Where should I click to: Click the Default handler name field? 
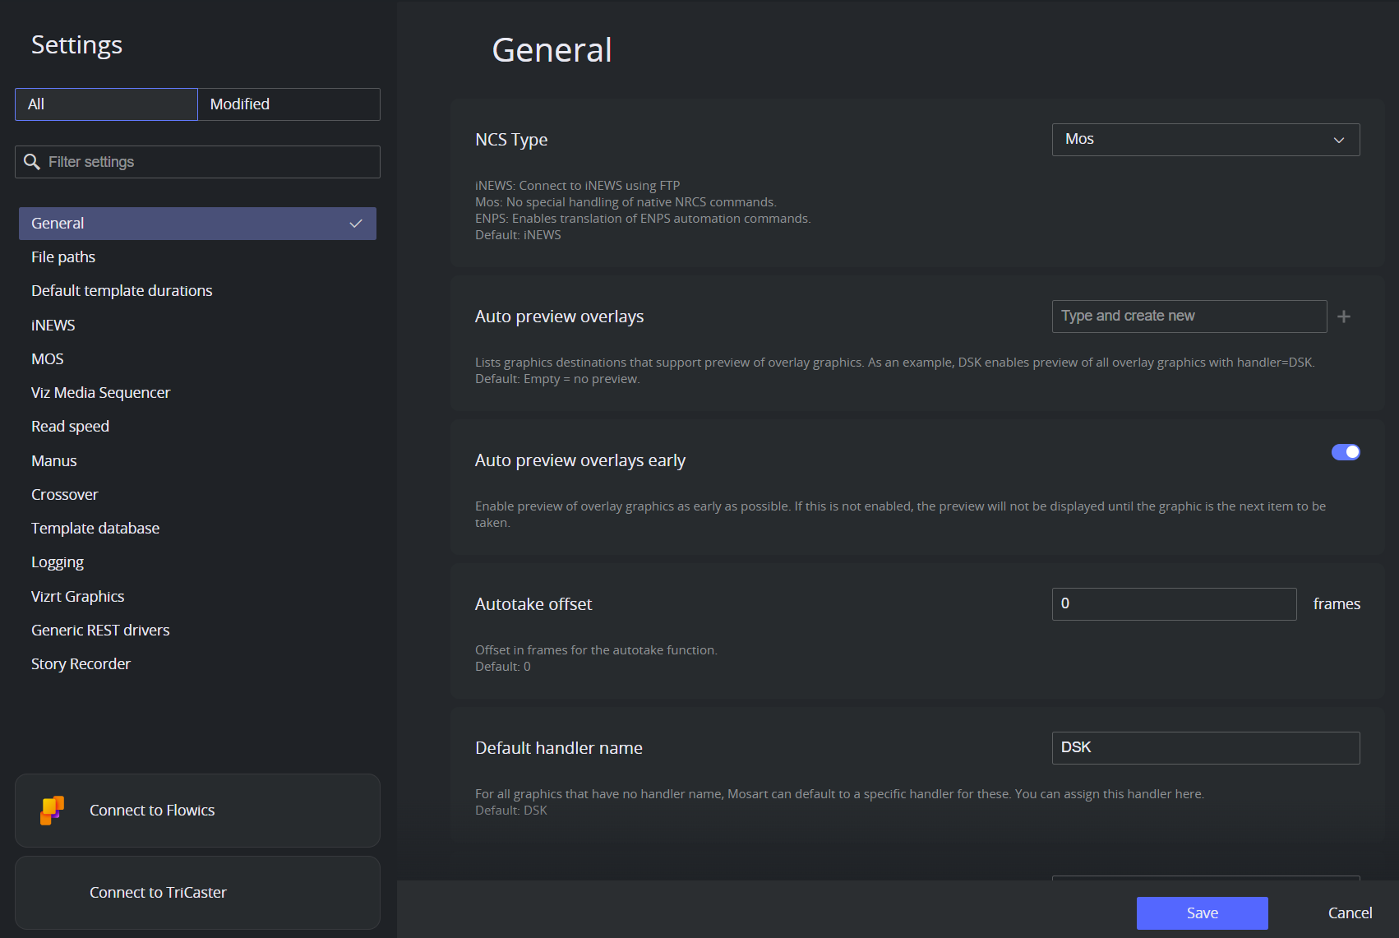pos(1205,748)
